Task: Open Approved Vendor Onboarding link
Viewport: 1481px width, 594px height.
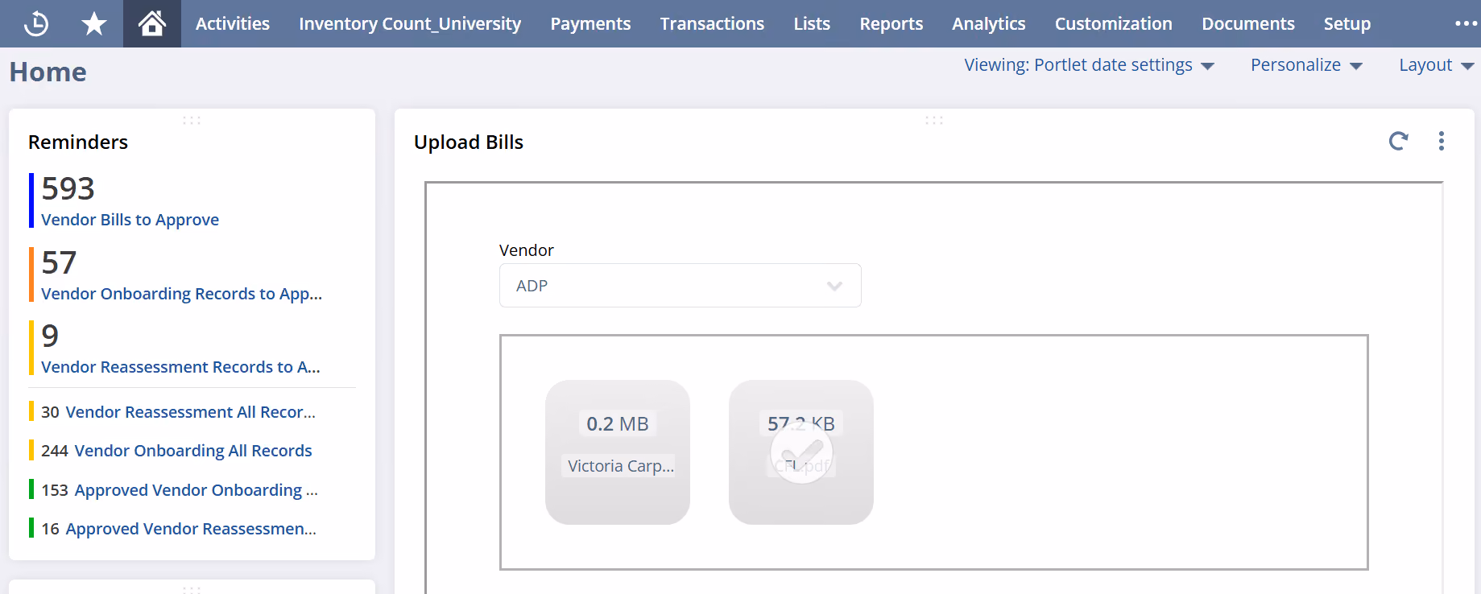Action: [196, 490]
